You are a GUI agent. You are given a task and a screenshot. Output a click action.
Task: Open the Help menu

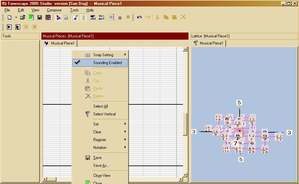click(x=90, y=10)
